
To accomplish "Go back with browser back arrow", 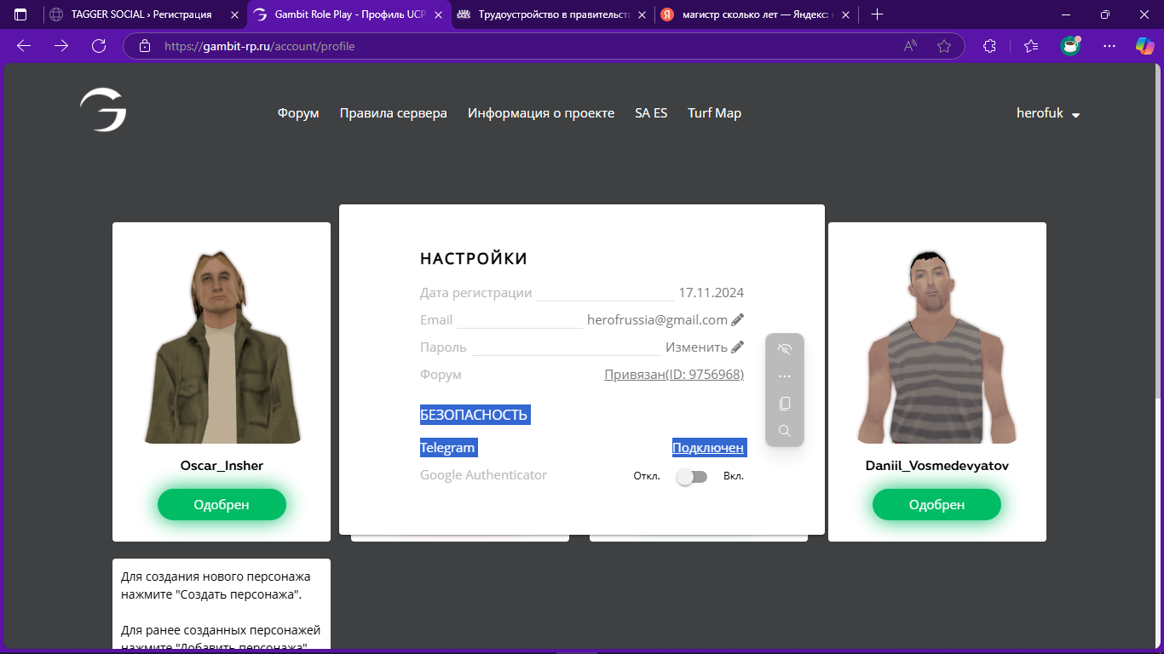I will coord(24,46).
